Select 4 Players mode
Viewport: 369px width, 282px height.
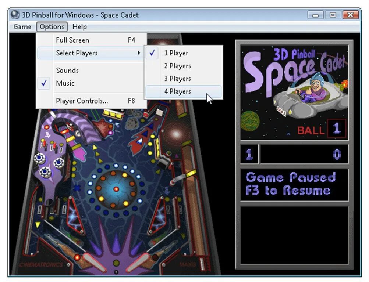[x=184, y=91]
